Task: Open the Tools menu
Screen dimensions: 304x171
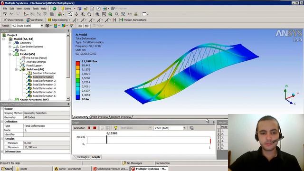Action: click(x=36, y=9)
